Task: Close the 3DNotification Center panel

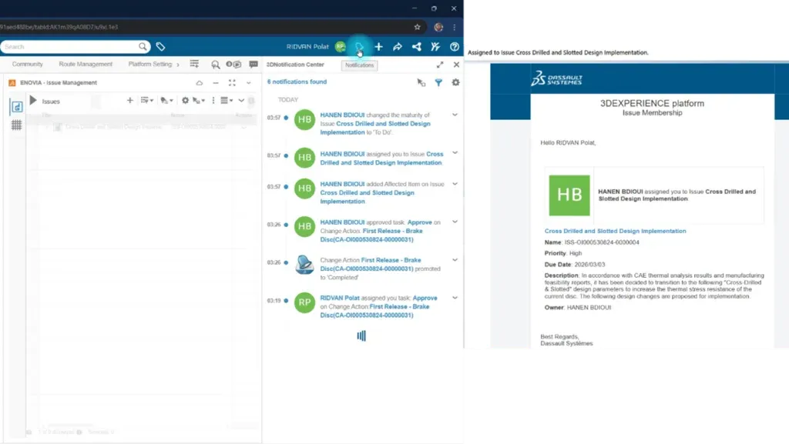Action: pos(456,65)
